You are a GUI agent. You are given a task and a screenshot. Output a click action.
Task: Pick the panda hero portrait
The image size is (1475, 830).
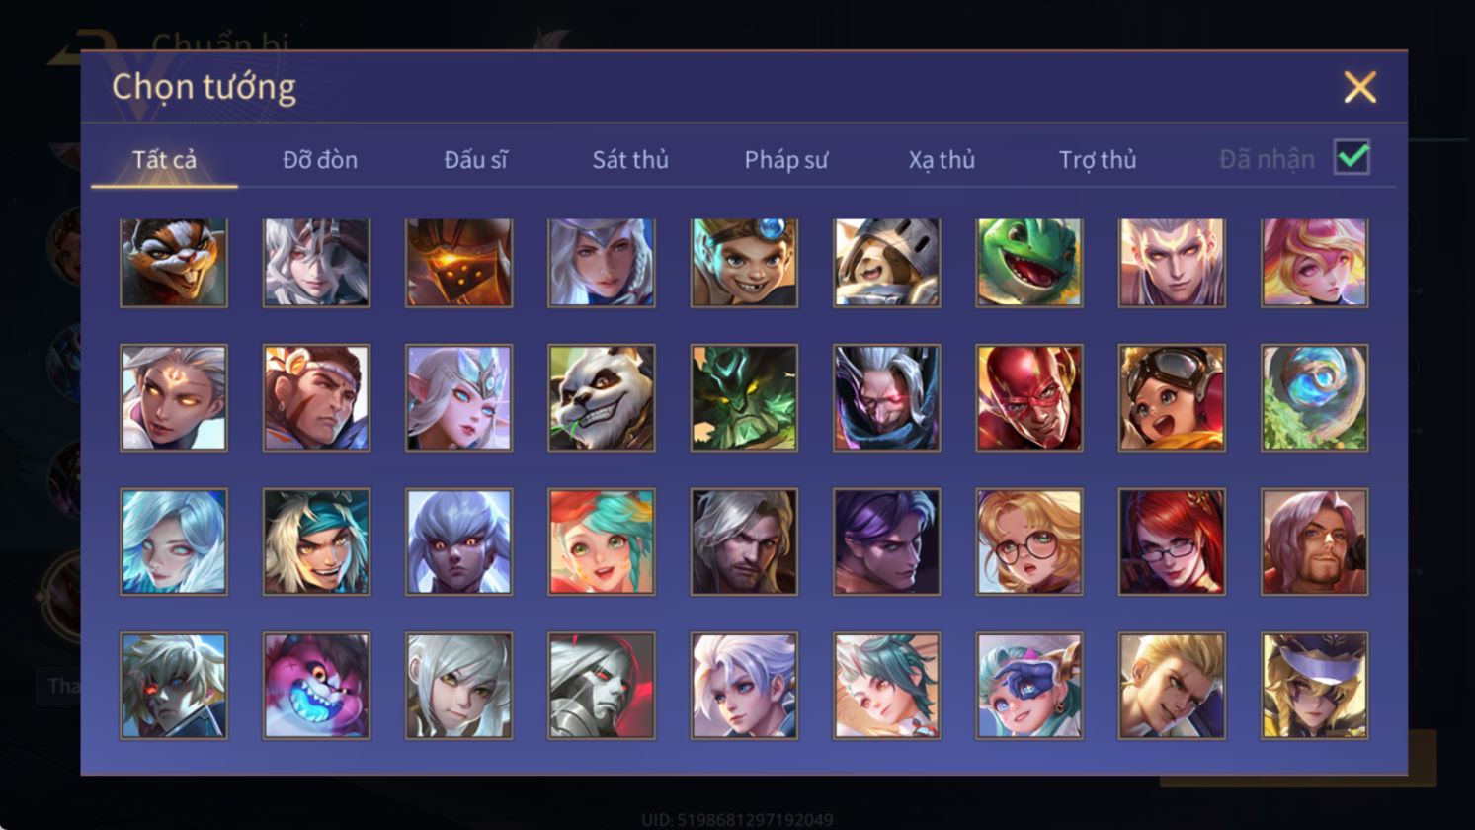pos(602,398)
